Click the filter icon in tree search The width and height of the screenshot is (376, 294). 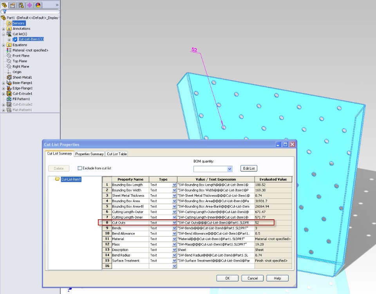pyautogui.click(x=5, y=11)
